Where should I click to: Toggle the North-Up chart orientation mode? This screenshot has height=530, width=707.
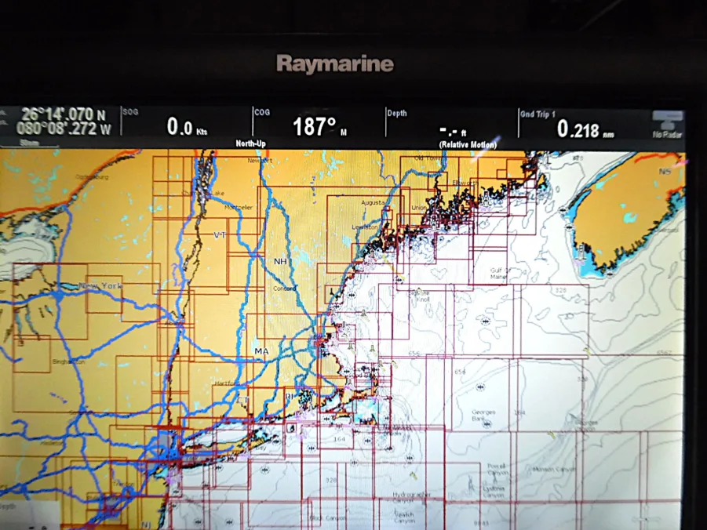click(x=250, y=143)
